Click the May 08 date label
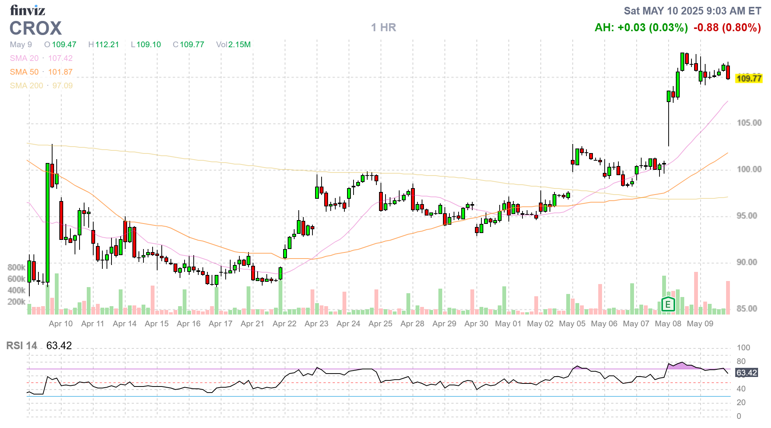This screenshot has width=771, height=428. click(x=668, y=324)
